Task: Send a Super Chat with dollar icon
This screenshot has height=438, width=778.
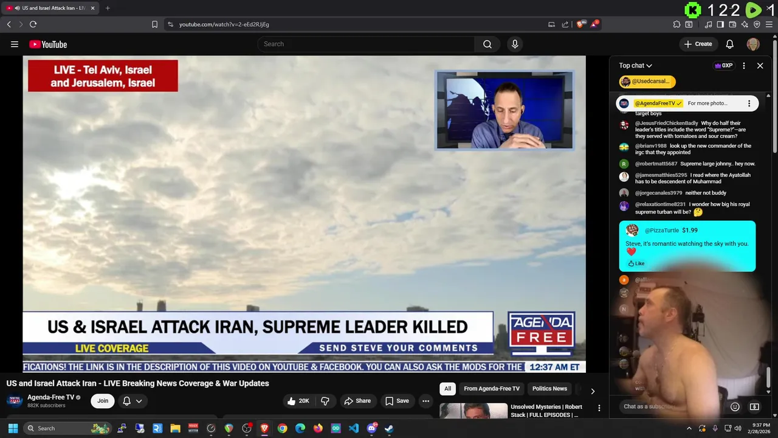Action: coord(754,406)
